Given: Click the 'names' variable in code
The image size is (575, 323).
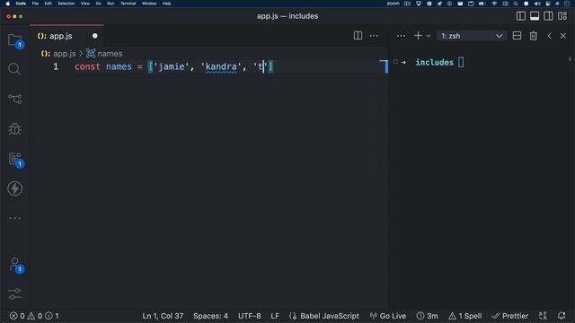Looking at the screenshot, I should 119,66.
